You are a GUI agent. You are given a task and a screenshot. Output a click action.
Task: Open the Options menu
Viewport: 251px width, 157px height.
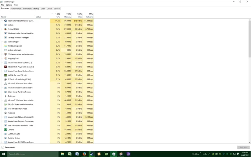[9, 5]
